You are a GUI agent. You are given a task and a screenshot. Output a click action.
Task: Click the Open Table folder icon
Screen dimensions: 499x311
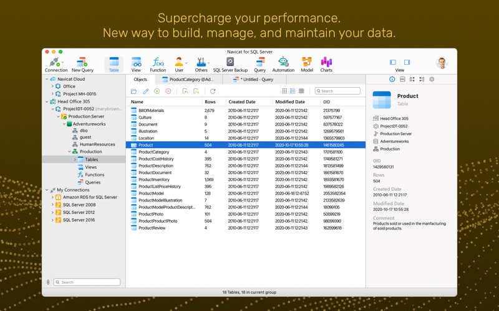click(133, 91)
